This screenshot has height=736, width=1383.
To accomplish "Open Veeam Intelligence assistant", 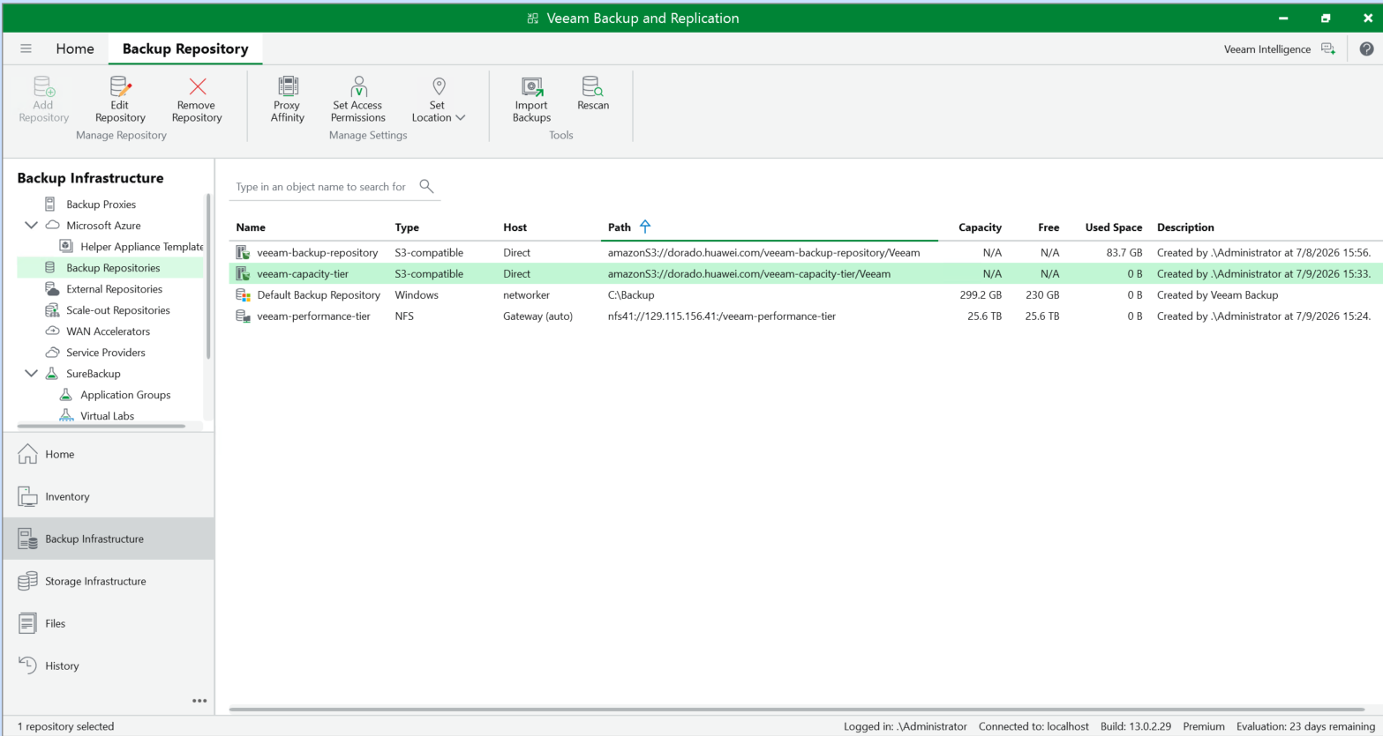I will pos(1279,49).
